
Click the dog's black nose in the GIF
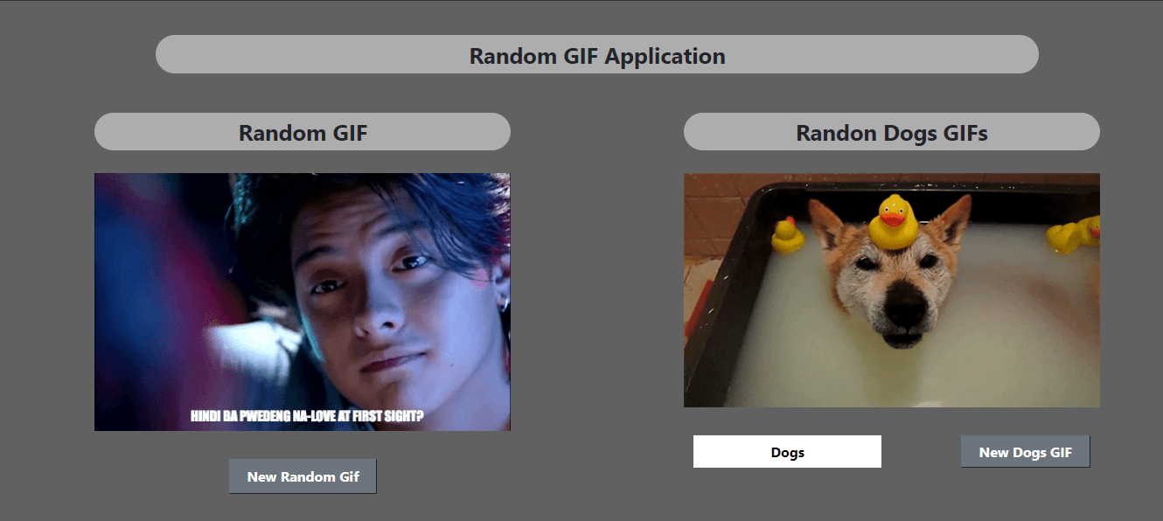click(906, 302)
